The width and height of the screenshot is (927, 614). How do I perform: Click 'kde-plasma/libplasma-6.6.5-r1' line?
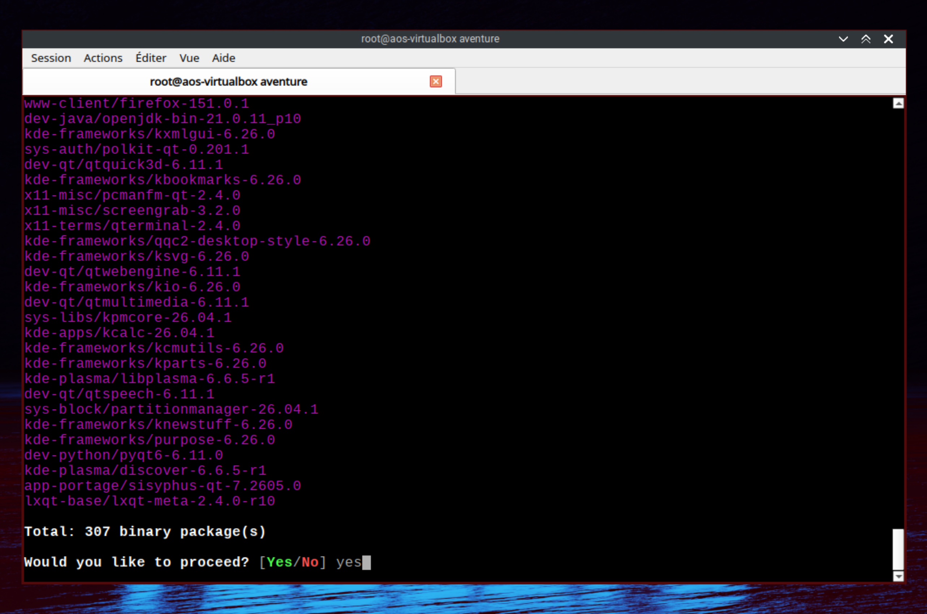[x=150, y=379]
